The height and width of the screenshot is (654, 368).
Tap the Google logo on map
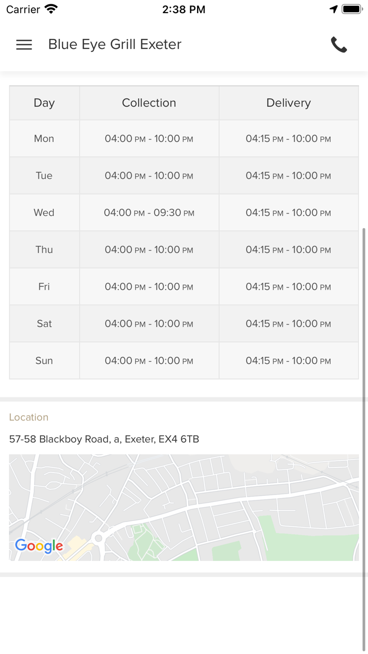tap(39, 546)
